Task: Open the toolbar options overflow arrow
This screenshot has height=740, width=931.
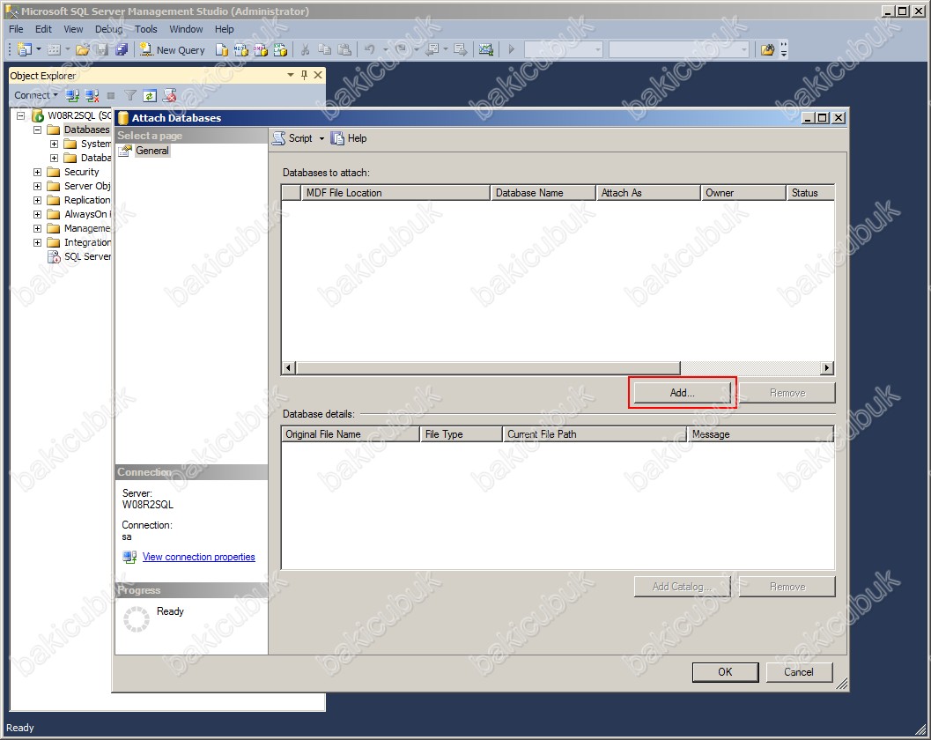Action: click(784, 50)
